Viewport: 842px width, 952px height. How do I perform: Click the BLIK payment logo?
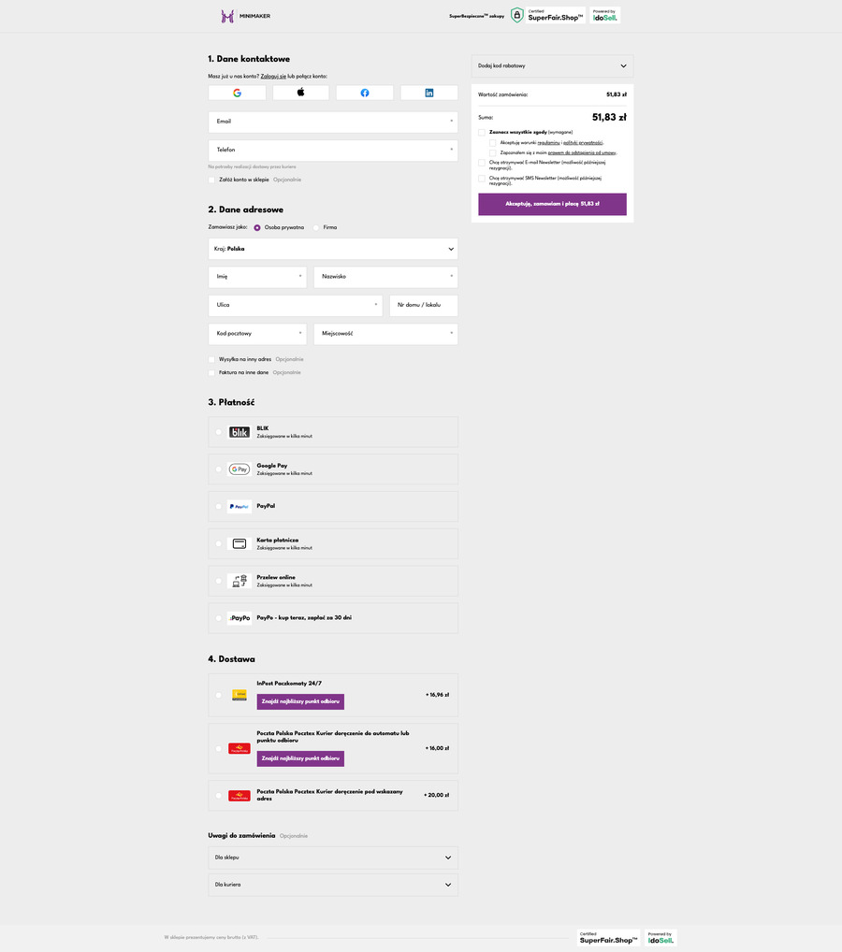pos(240,432)
